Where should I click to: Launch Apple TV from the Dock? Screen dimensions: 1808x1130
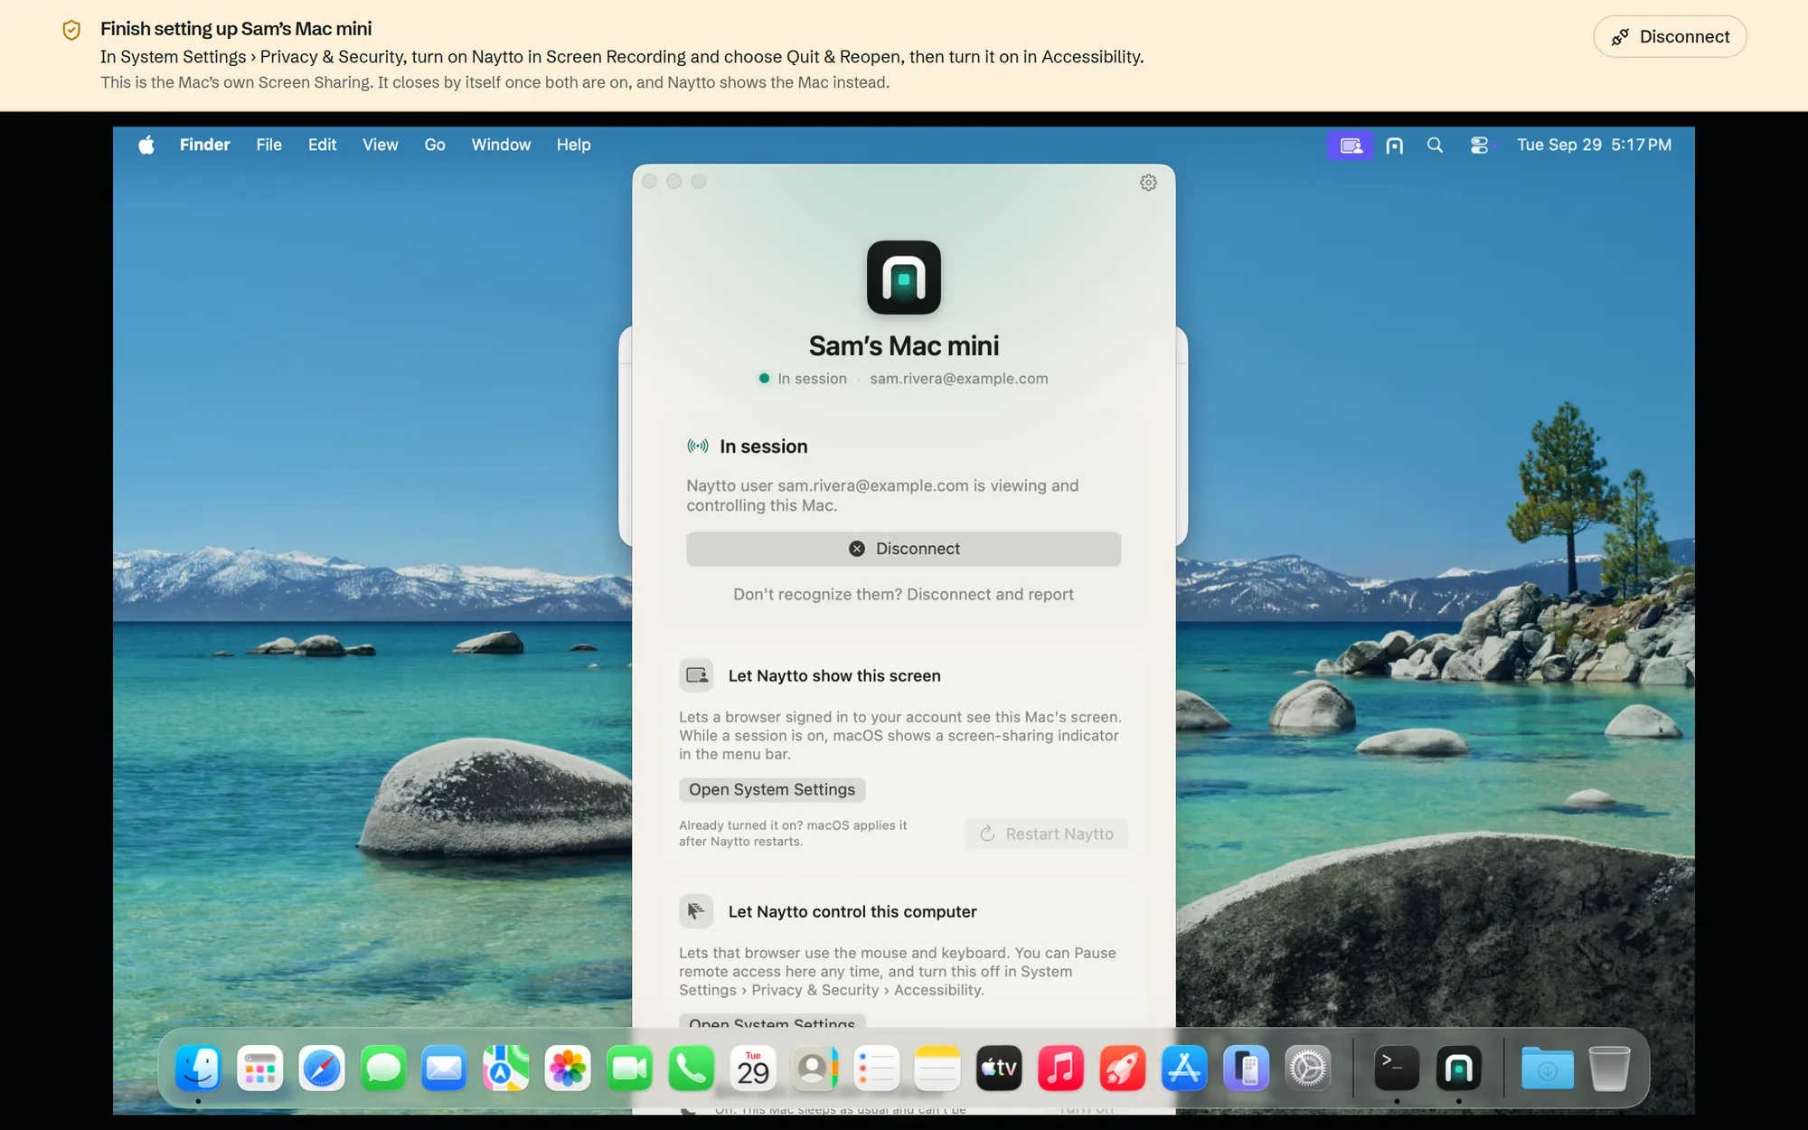[999, 1069]
